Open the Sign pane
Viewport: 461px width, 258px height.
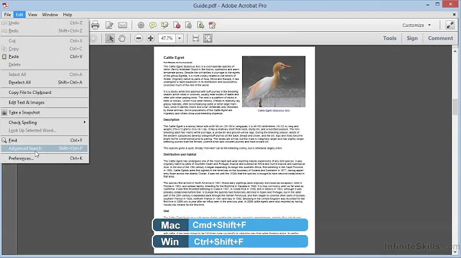[x=412, y=38]
